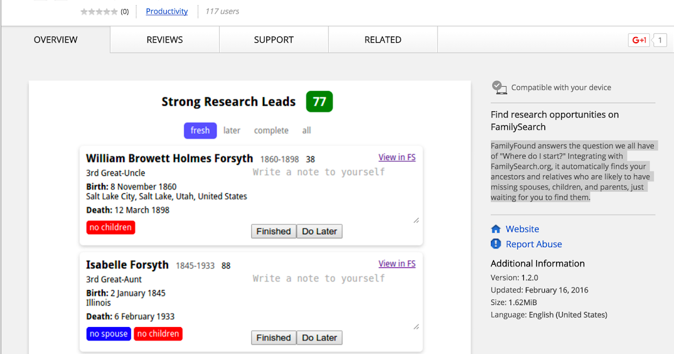
Task: Click the red 'no children' tag on Isabelle Forsyth
Action: pos(158,333)
